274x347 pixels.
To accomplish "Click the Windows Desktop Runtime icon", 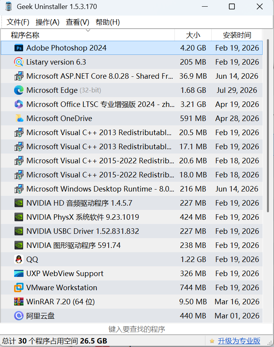I will tap(19, 189).
